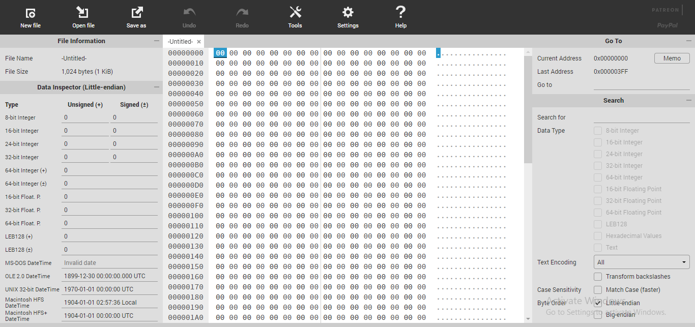
Task: Check the 16-bit Integer search type
Action: [598, 142]
